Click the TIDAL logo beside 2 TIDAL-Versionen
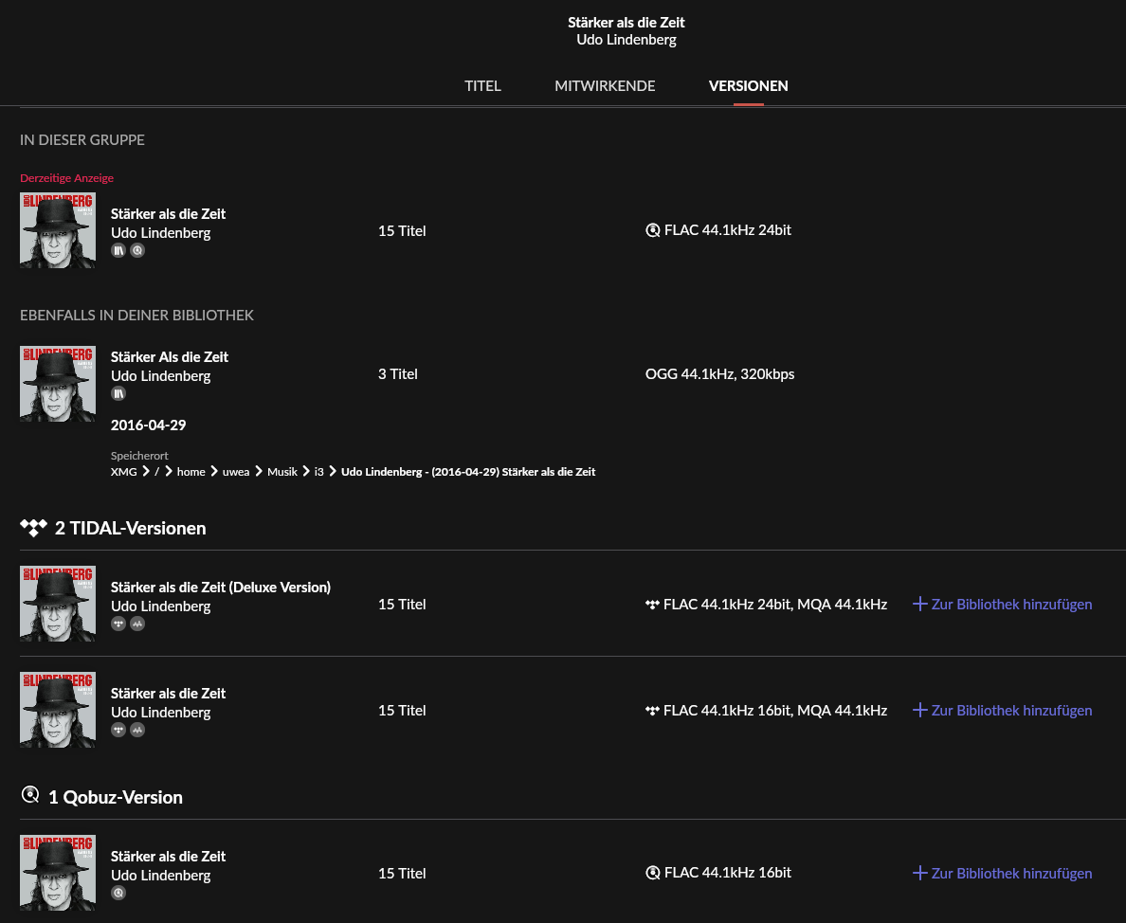This screenshot has height=923, width=1126. tap(34, 528)
